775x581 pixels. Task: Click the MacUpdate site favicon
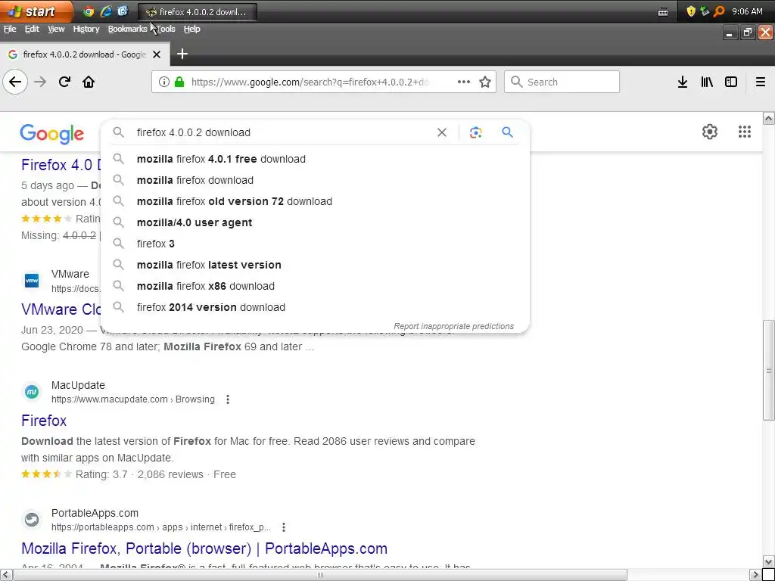32,392
